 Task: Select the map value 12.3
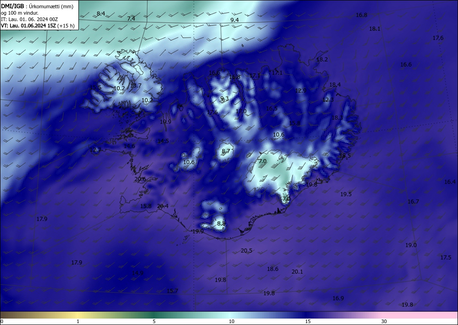(x=328, y=100)
